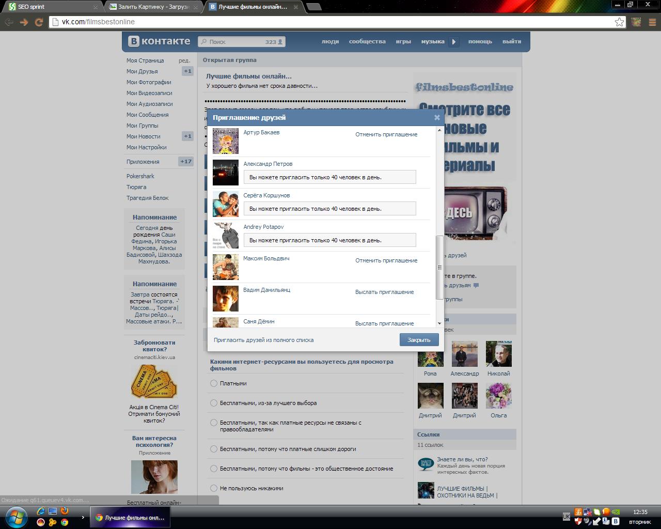661x529 pixels.
Task: Click the music player play icon in header
Action: click(453, 42)
